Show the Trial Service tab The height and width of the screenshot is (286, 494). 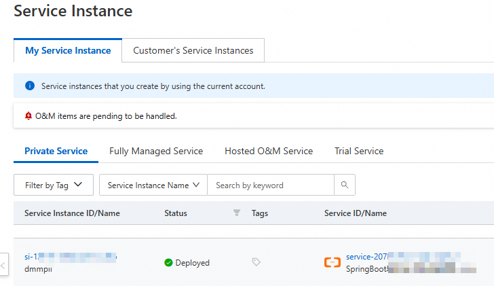359,151
